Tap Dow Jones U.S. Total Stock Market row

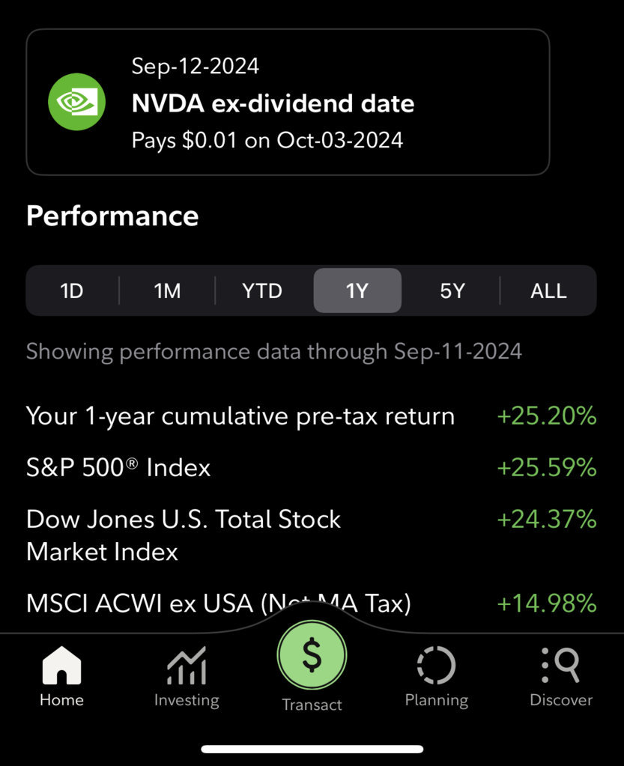pos(312,535)
